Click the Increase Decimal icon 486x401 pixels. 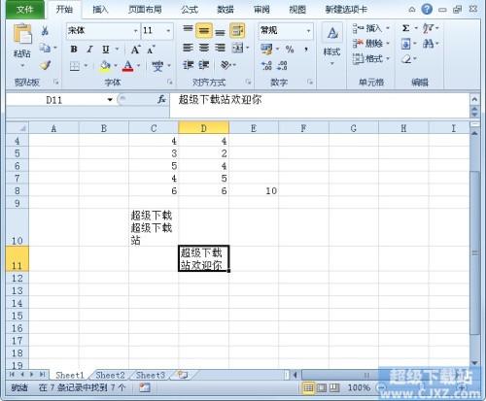(x=266, y=65)
